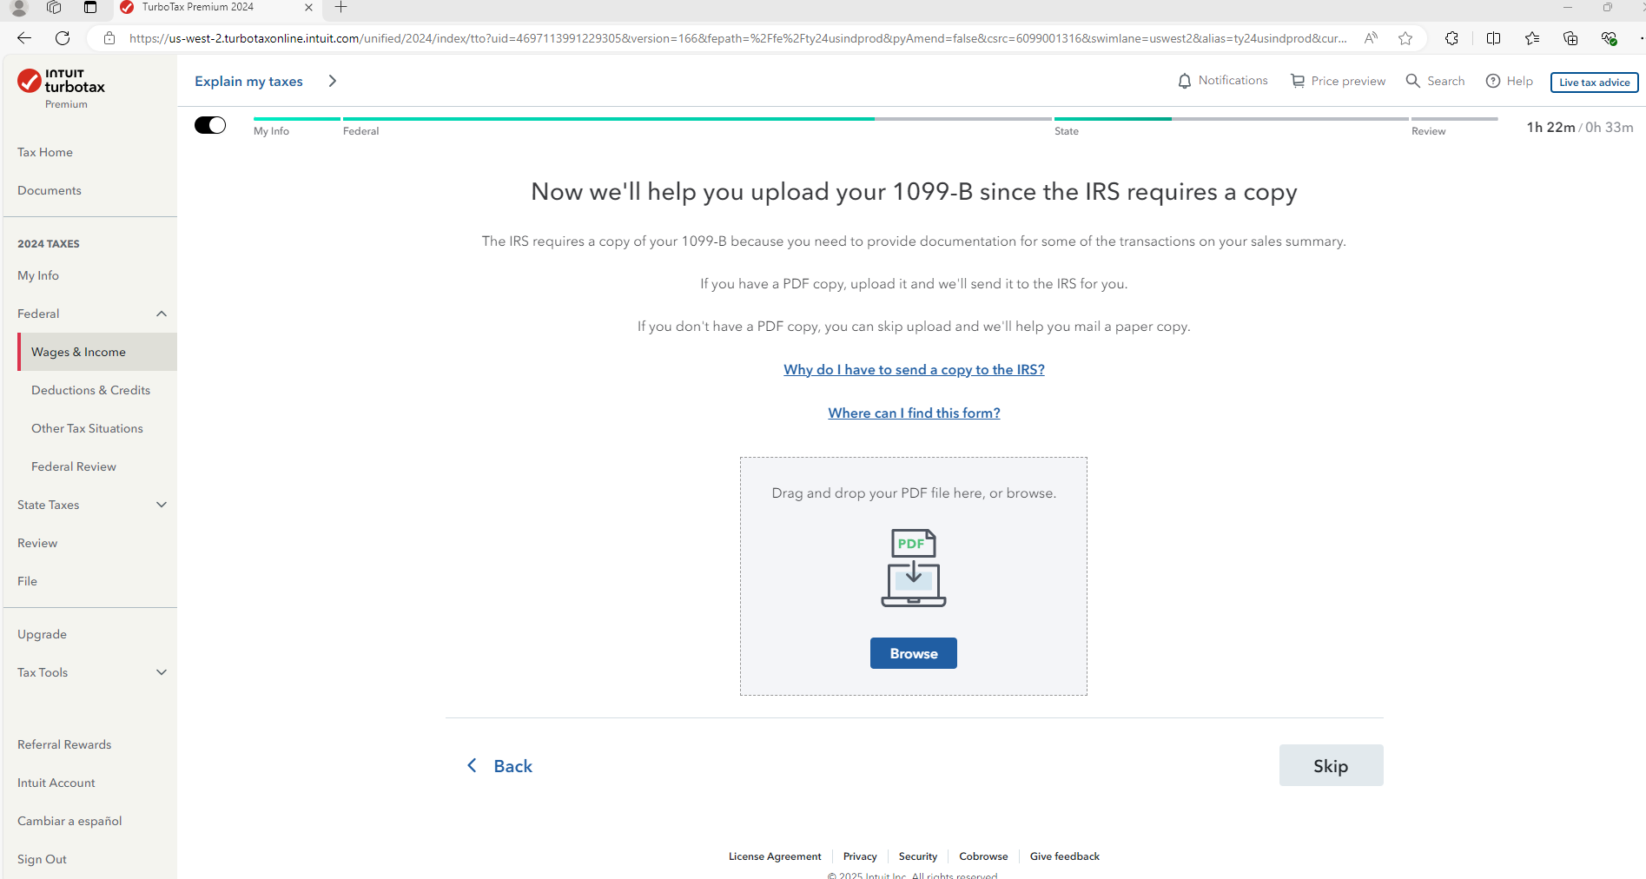Open the Notifications bell icon
1646x879 pixels.
pos(1184,81)
